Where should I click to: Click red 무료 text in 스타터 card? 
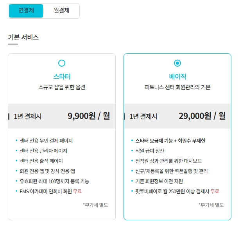pyautogui.click(x=77, y=191)
